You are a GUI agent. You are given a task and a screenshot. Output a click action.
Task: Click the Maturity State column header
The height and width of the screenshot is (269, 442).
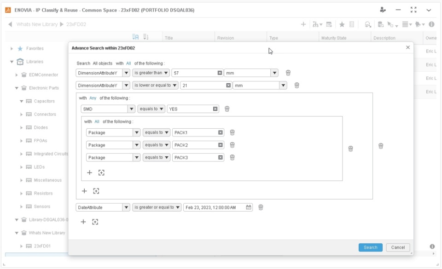coord(334,38)
